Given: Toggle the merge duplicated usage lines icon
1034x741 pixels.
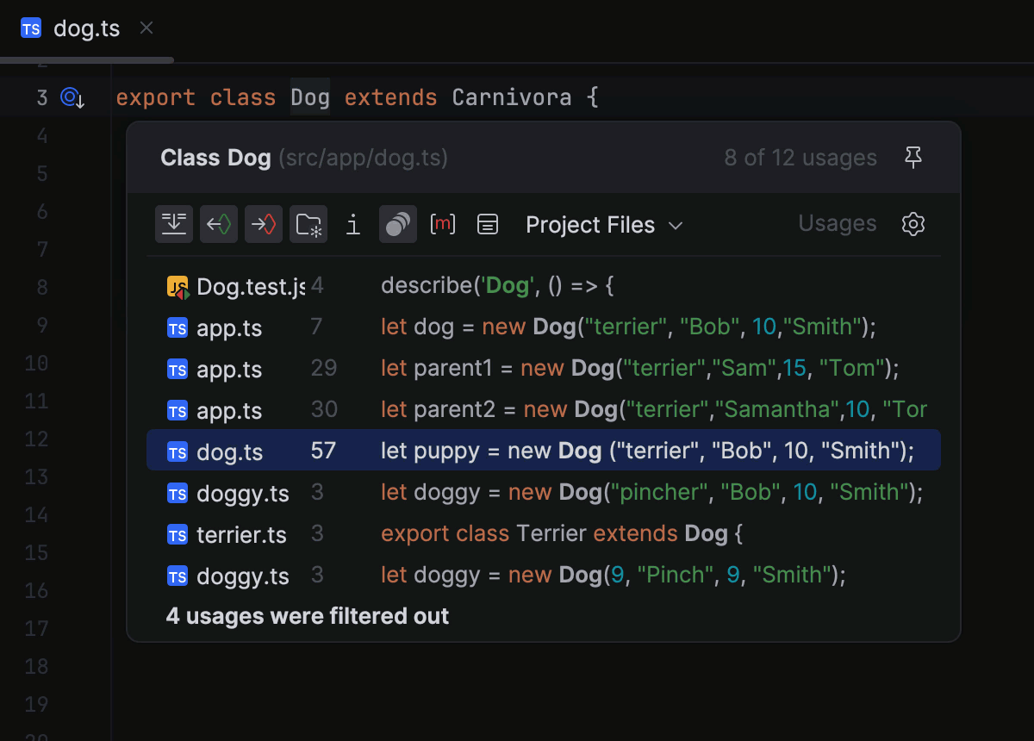Looking at the screenshot, I should [x=173, y=224].
